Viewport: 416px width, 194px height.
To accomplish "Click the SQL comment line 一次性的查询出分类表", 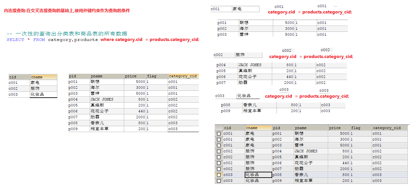I will point(67,34).
